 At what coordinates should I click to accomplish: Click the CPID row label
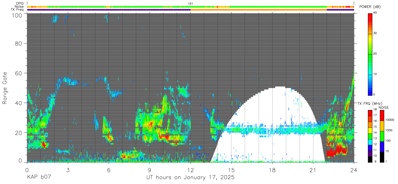(20, 4)
